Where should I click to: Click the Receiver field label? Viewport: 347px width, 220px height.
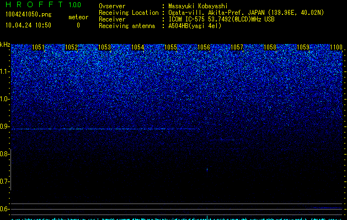coord(112,19)
